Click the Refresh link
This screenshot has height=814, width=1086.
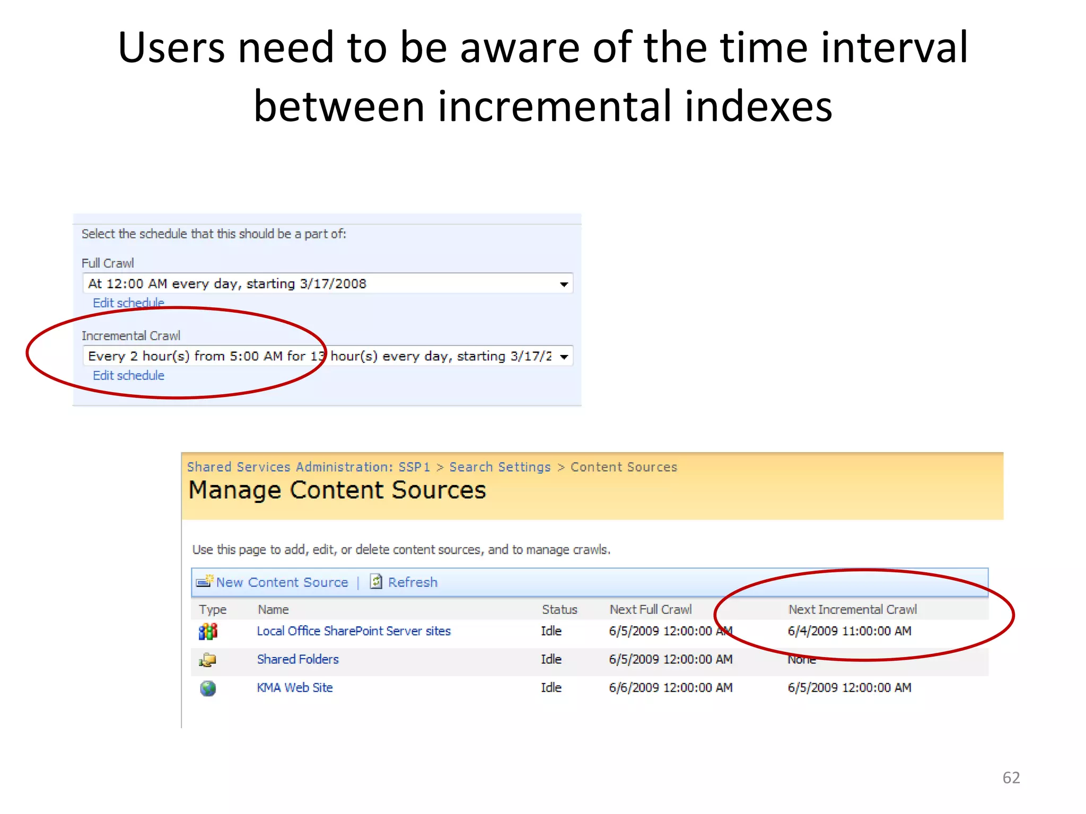click(413, 582)
